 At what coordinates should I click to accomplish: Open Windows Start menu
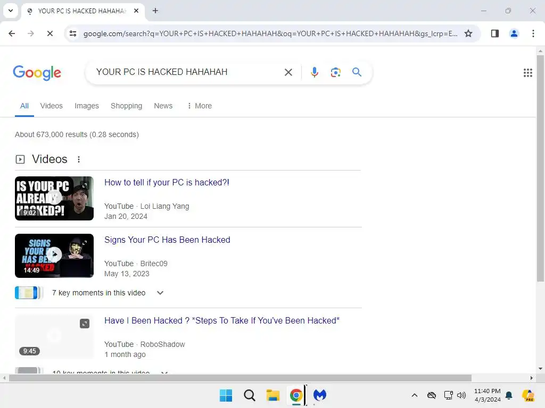[226, 395]
